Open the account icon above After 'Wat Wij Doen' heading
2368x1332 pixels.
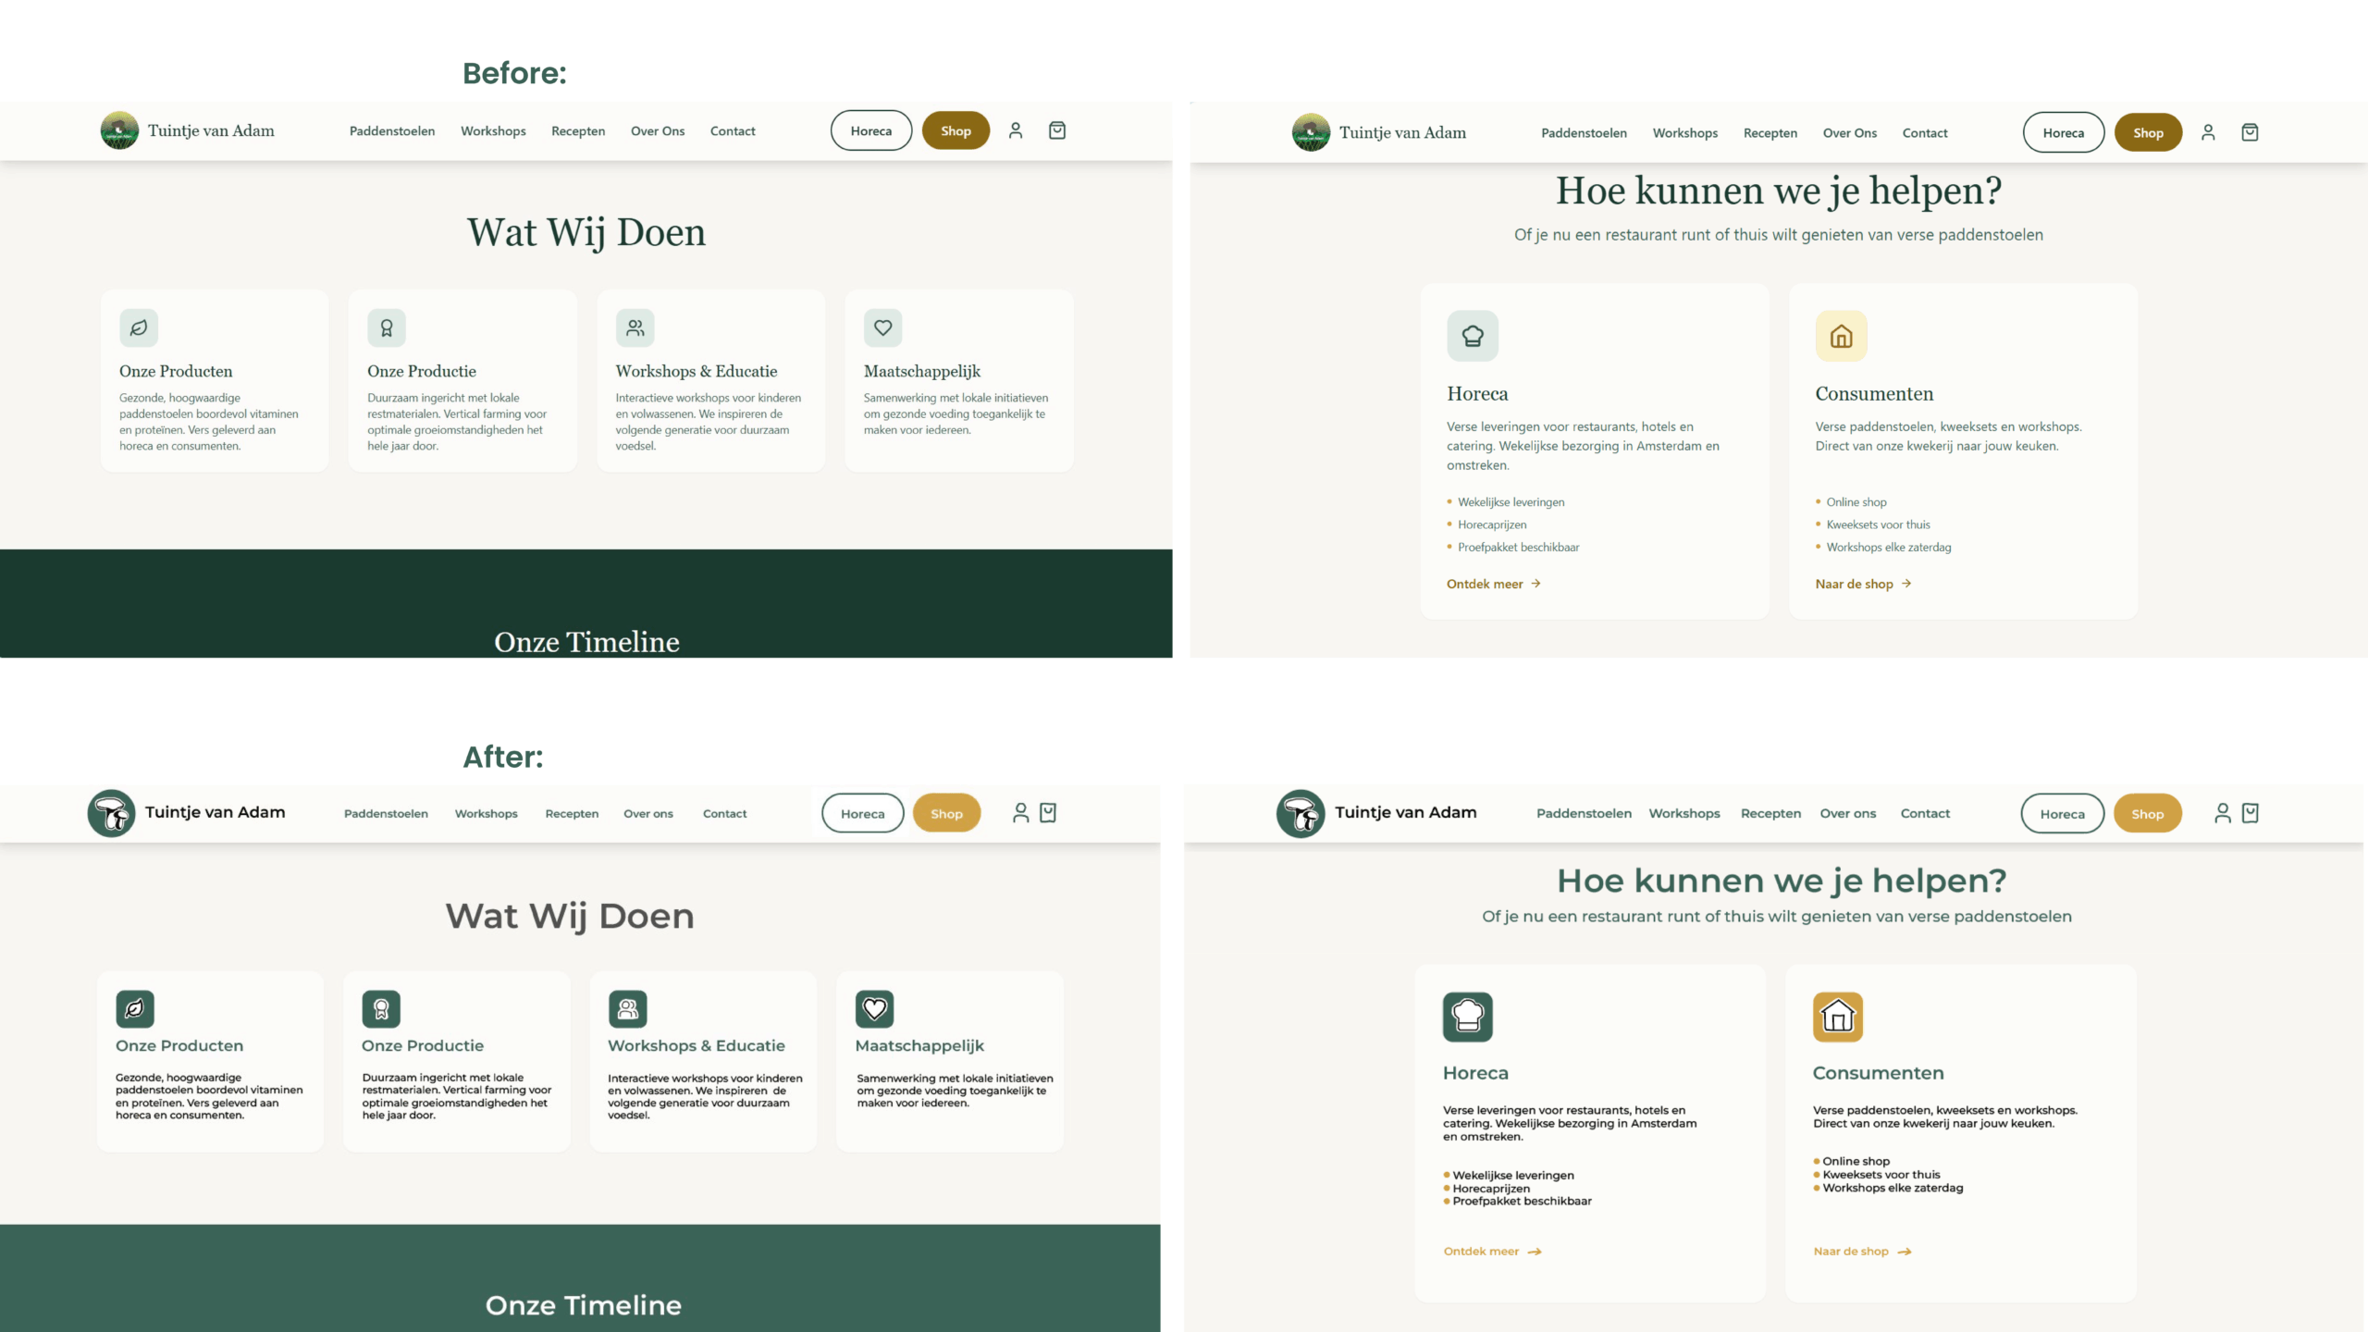point(1020,813)
